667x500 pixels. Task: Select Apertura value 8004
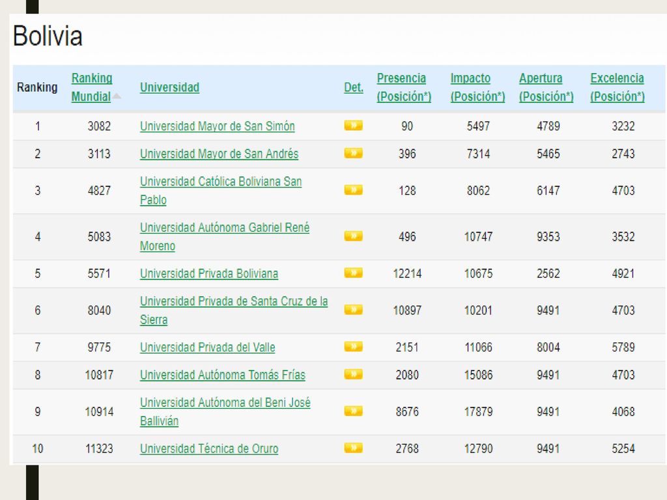coord(548,348)
